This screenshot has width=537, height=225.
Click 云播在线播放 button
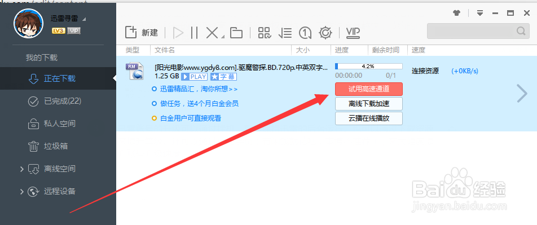(x=368, y=118)
